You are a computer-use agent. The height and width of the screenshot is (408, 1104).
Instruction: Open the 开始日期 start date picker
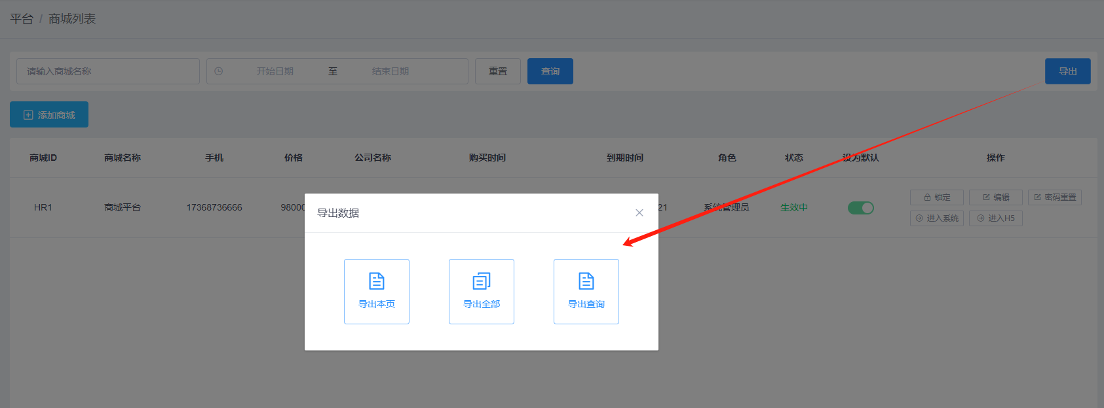click(x=275, y=71)
